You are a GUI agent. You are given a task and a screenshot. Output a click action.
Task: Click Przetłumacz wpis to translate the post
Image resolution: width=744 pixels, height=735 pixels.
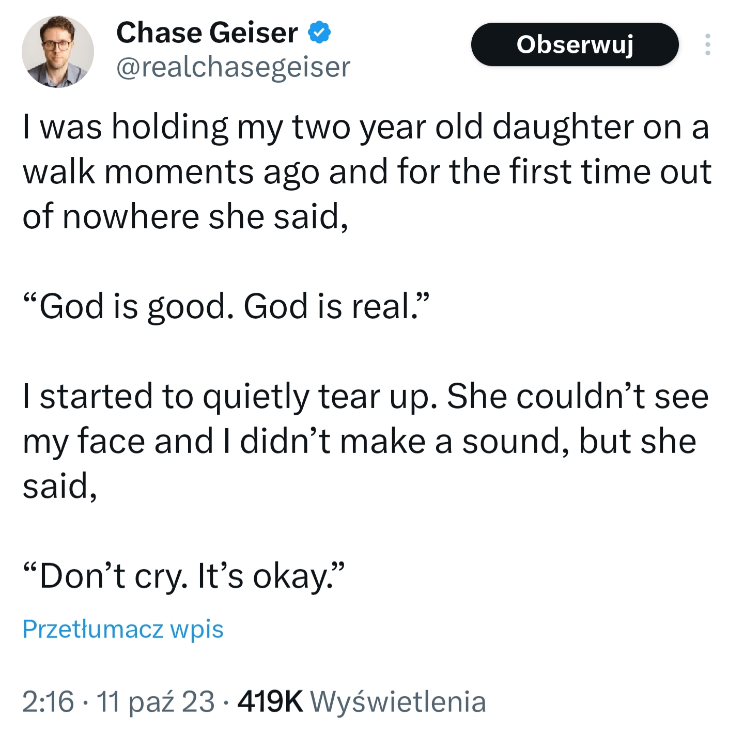tap(123, 629)
